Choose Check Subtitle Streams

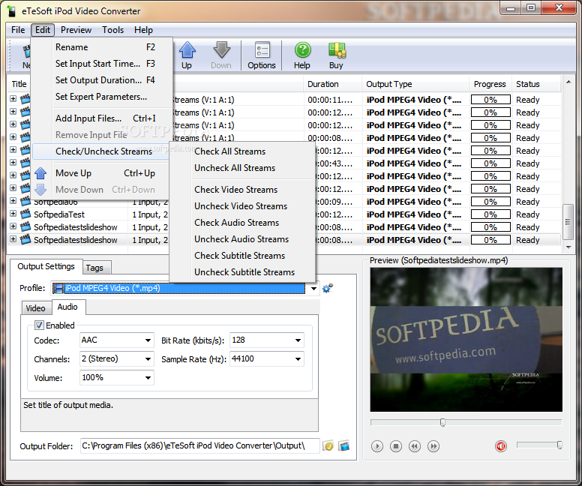click(242, 256)
